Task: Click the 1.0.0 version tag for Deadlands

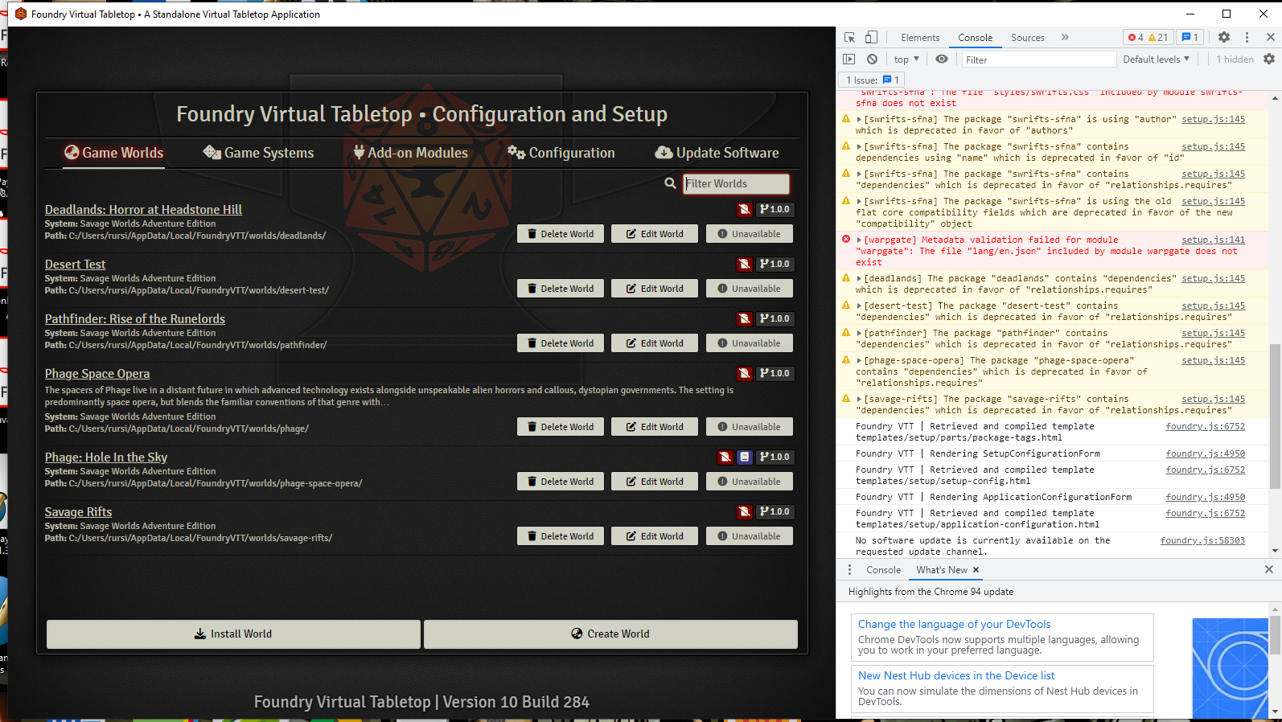Action: 775,209
